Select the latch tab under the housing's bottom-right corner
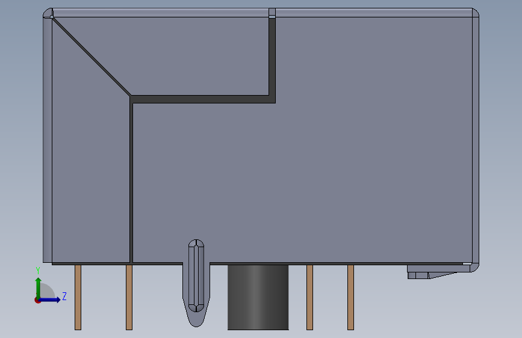 [x=433, y=272]
